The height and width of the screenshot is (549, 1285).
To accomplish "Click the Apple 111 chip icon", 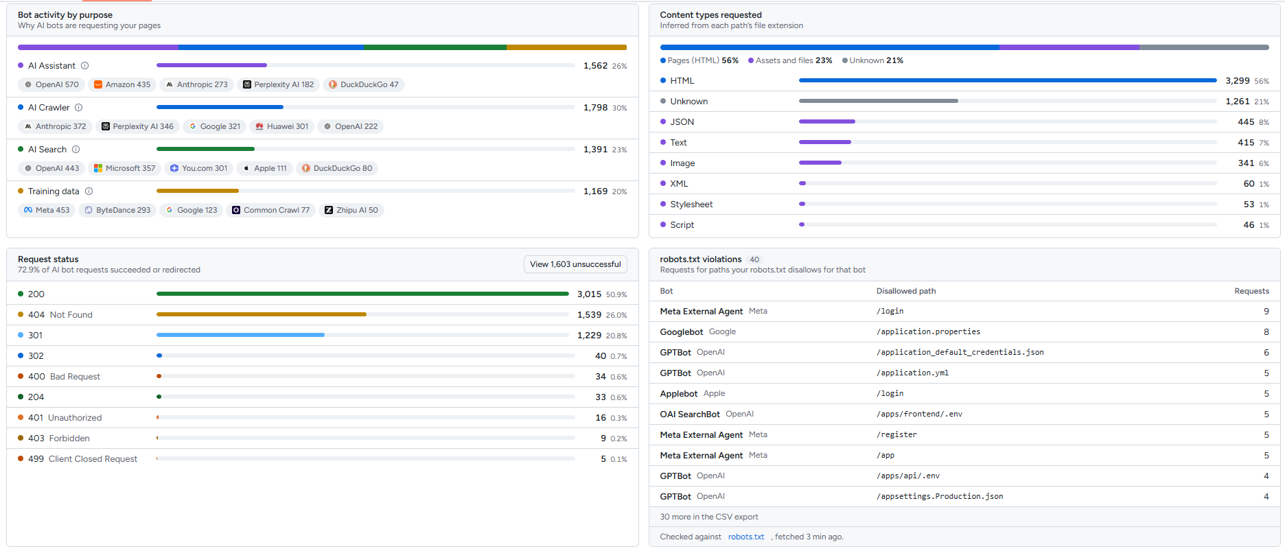I will (246, 169).
